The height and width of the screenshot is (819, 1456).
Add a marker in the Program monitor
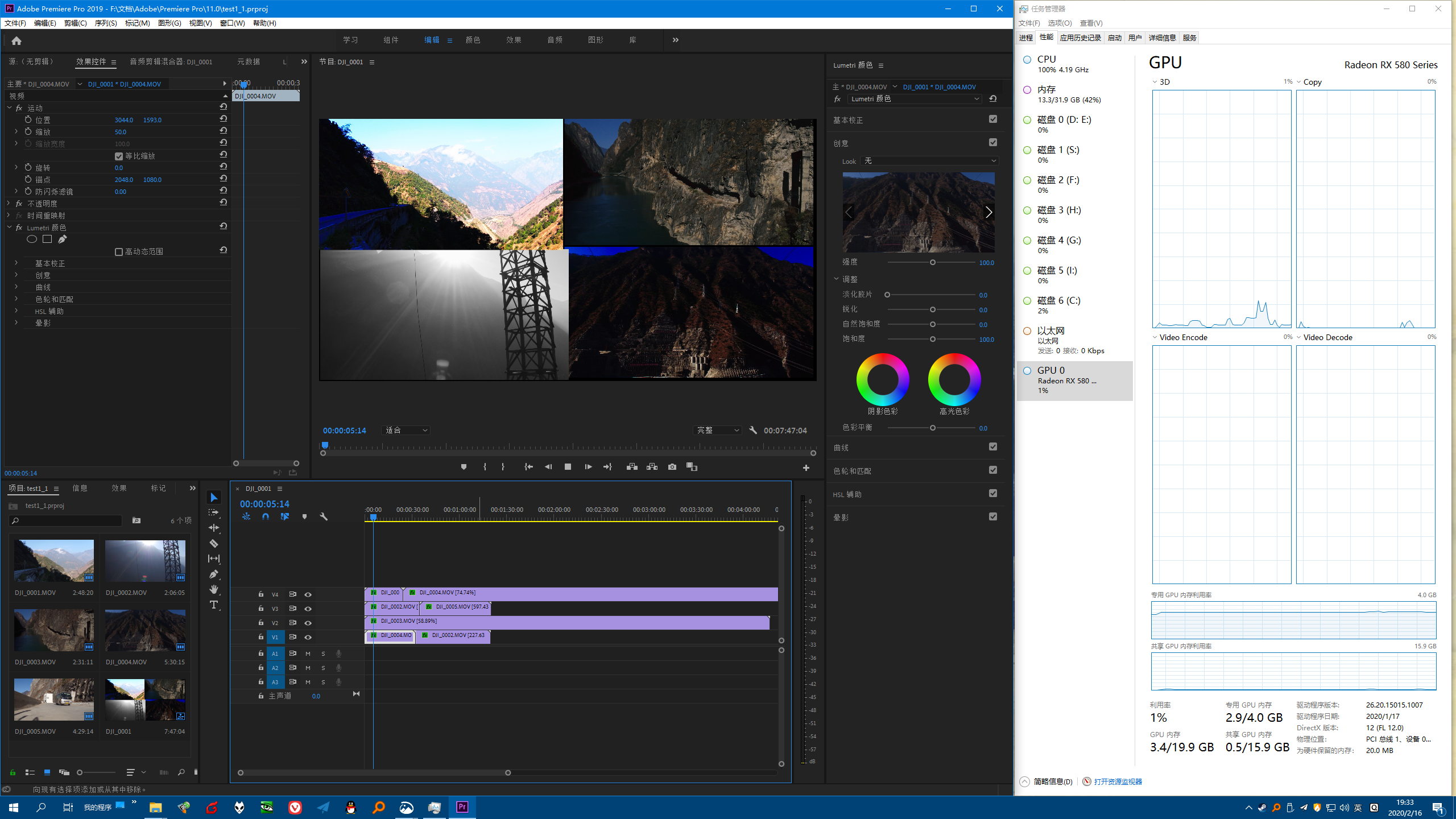(464, 467)
